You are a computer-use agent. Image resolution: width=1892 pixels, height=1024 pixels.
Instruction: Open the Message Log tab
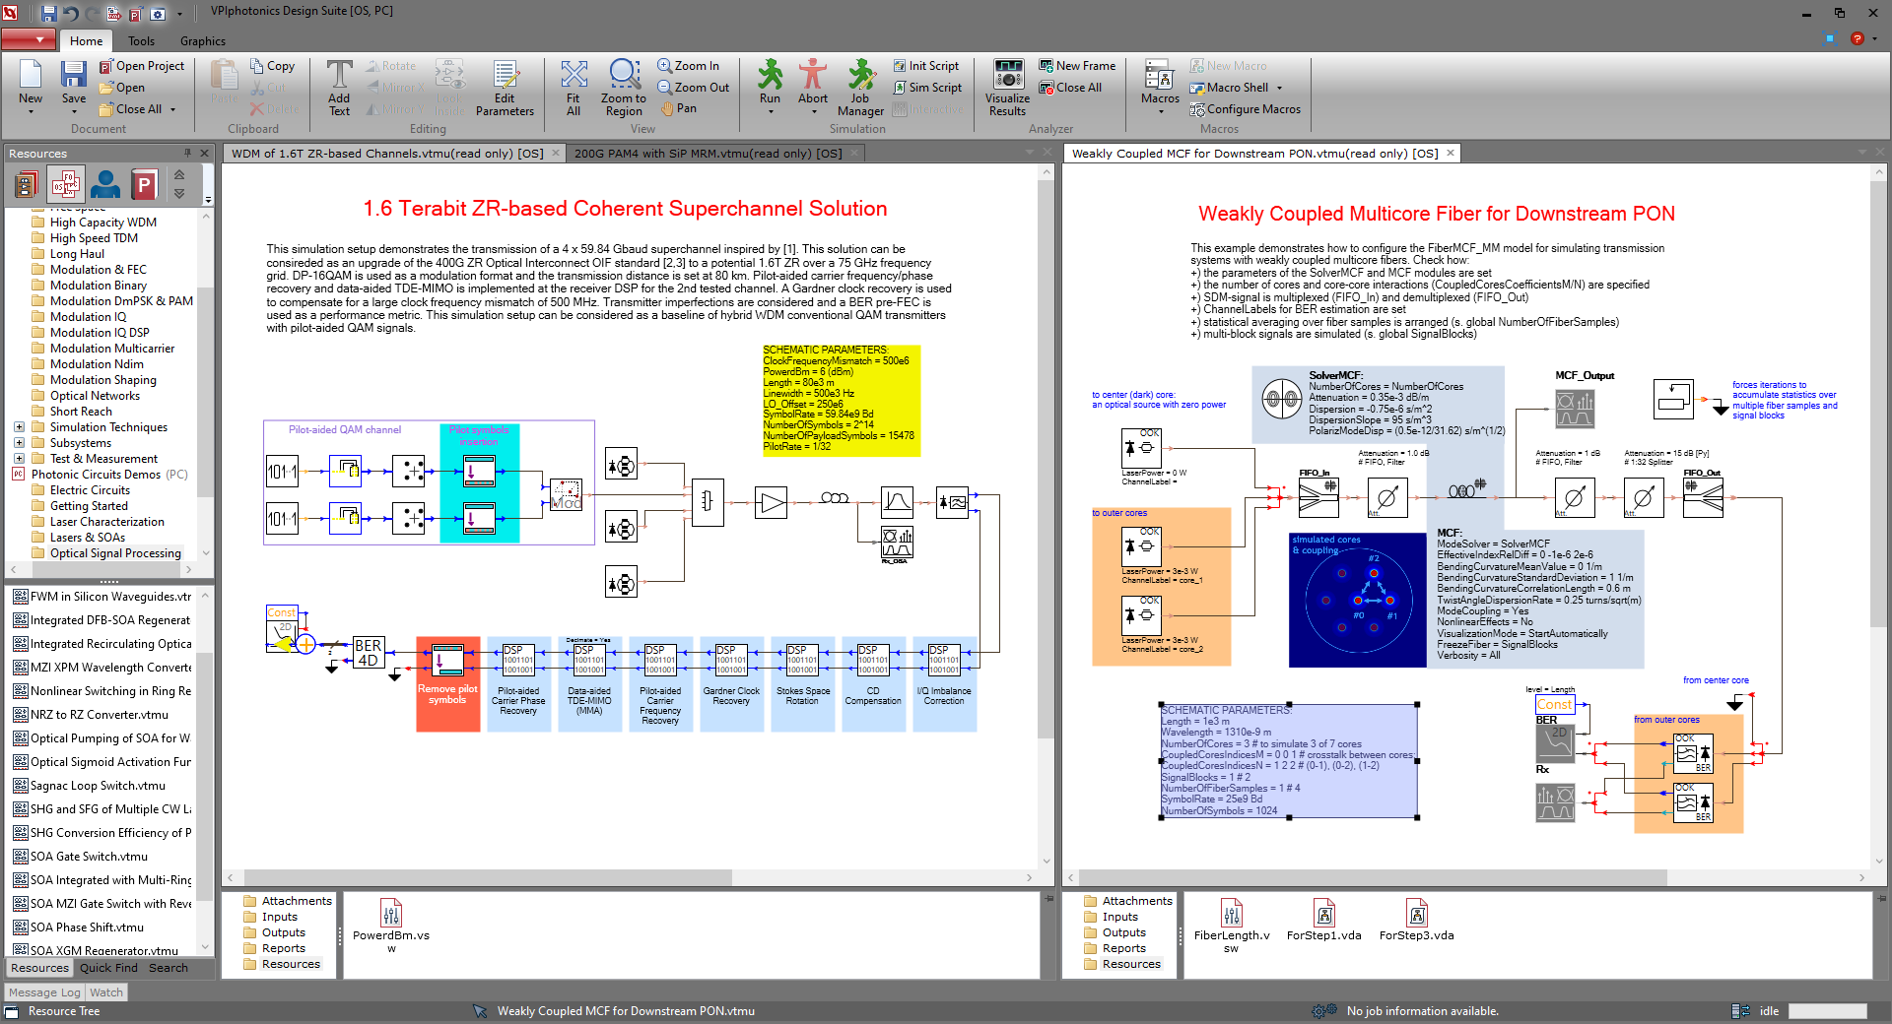(44, 992)
